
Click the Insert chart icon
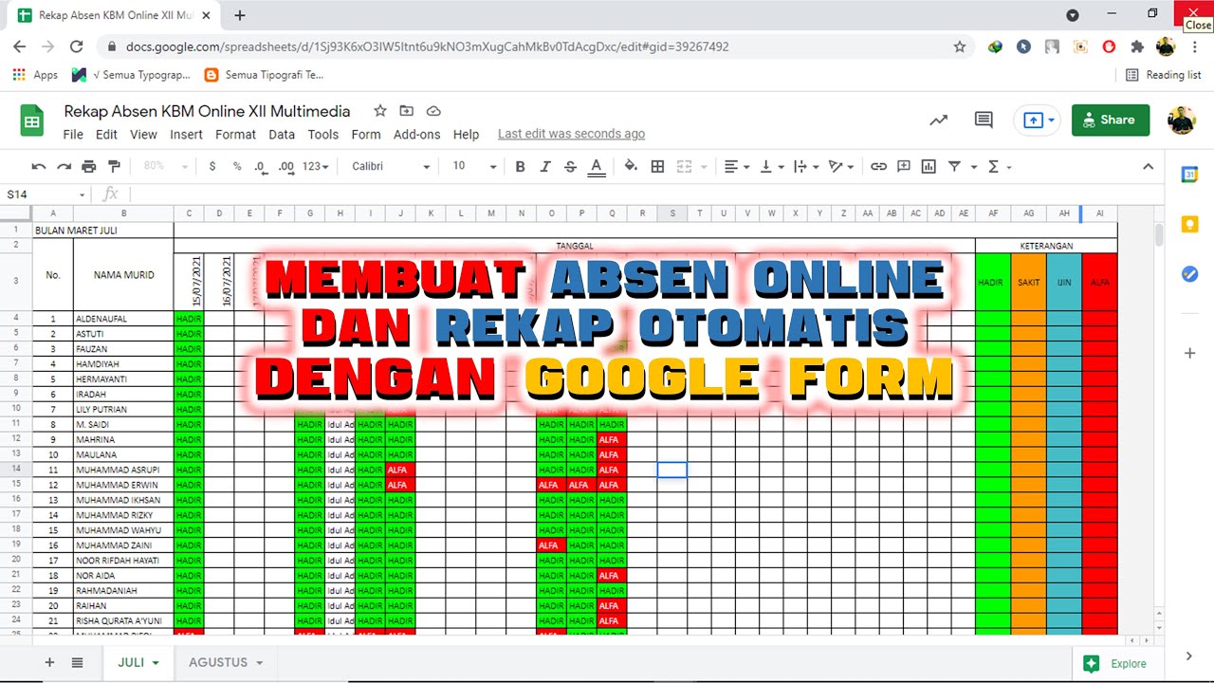(929, 166)
